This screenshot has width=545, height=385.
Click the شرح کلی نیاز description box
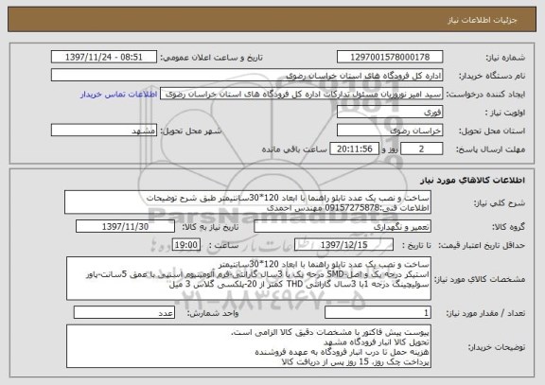coord(248,202)
